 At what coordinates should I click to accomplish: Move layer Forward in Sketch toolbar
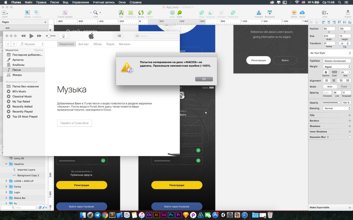[259, 13]
